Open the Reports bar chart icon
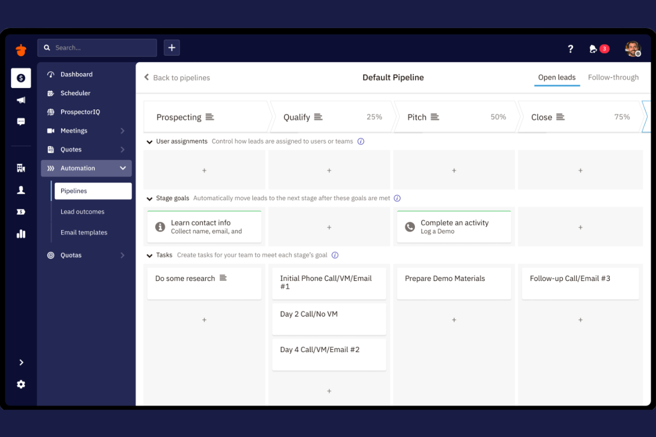 pyautogui.click(x=21, y=234)
